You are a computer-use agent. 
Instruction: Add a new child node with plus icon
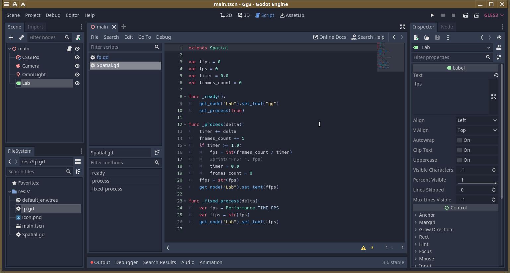11,37
